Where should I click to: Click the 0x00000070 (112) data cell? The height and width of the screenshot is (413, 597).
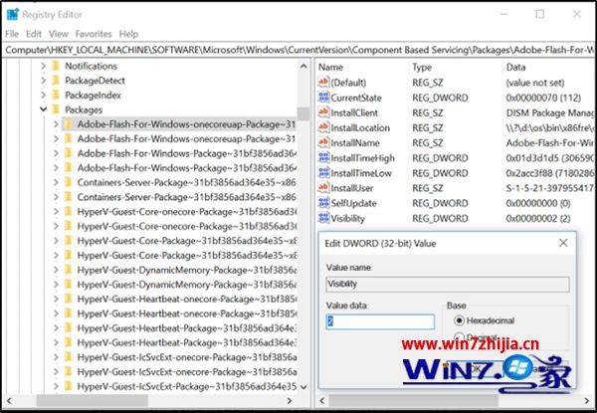click(x=543, y=98)
